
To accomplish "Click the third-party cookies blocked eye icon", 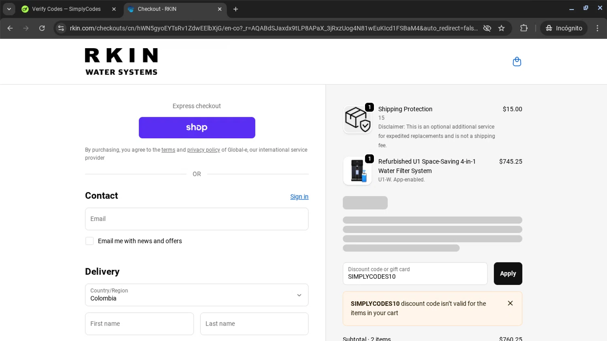I will tap(487, 28).
